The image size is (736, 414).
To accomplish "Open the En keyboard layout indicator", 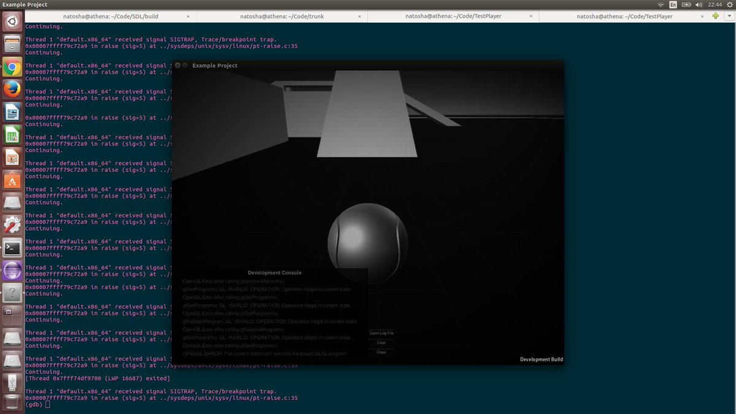I will 673,4.
